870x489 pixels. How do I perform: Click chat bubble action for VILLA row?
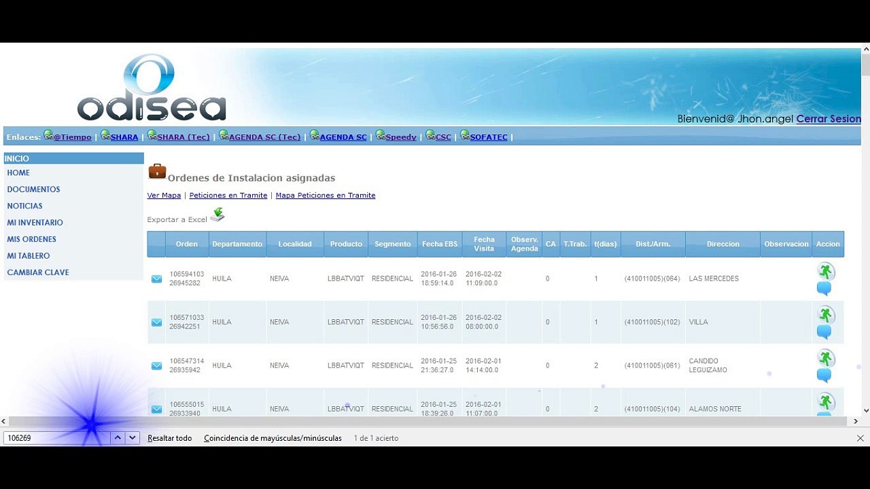(x=824, y=332)
